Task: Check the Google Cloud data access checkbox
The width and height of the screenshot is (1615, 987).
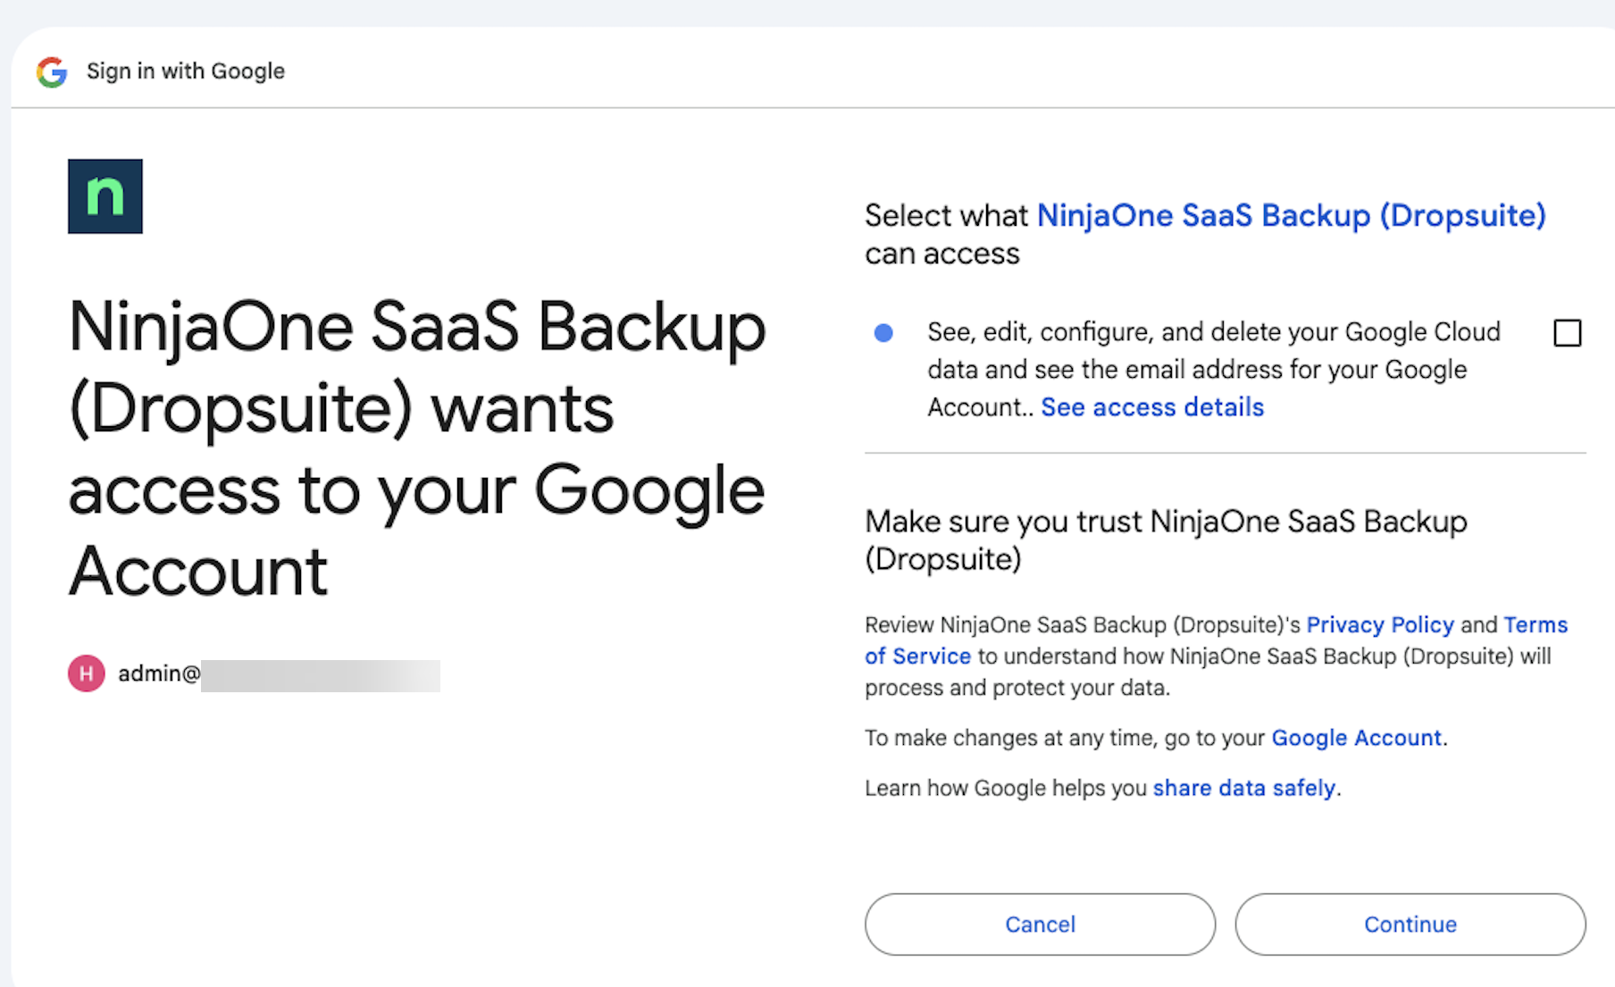Action: pyautogui.click(x=1568, y=333)
